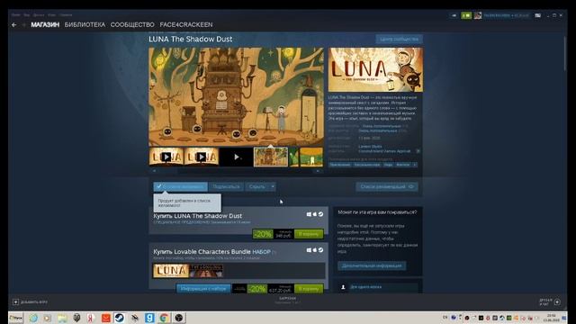Click Apple platform icon on LUNA purchase row
The image size is (576, 324).
point(315,214)
